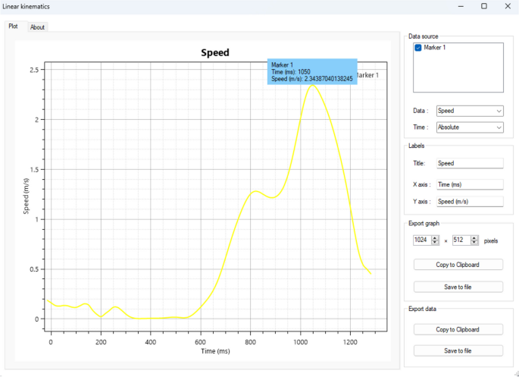Image resolution: width=519 pixels, height=377 pixels.
Task: Increase export width with up arrow
Action: tap(435, 237)
